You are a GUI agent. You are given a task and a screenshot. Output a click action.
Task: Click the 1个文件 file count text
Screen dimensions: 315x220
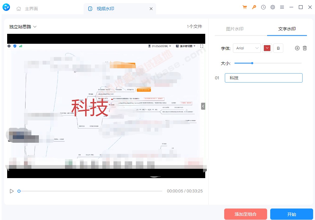click(x=194, y=26)
